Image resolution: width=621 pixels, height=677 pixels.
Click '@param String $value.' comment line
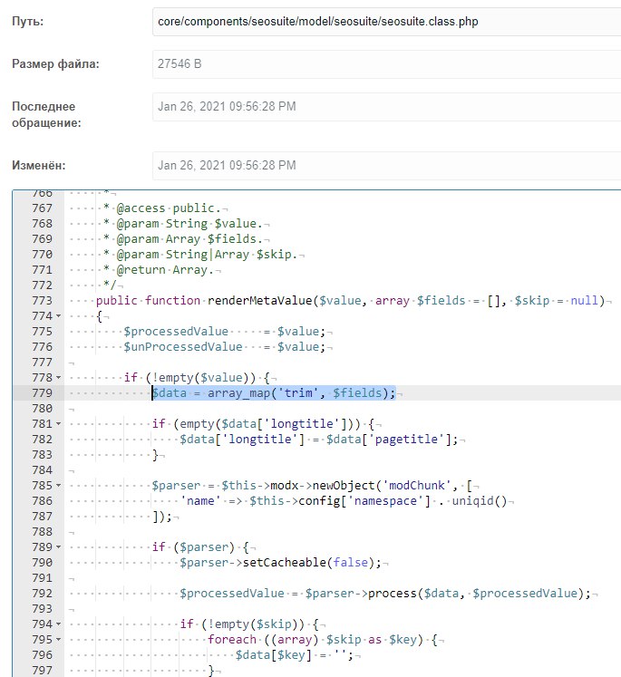189,224
